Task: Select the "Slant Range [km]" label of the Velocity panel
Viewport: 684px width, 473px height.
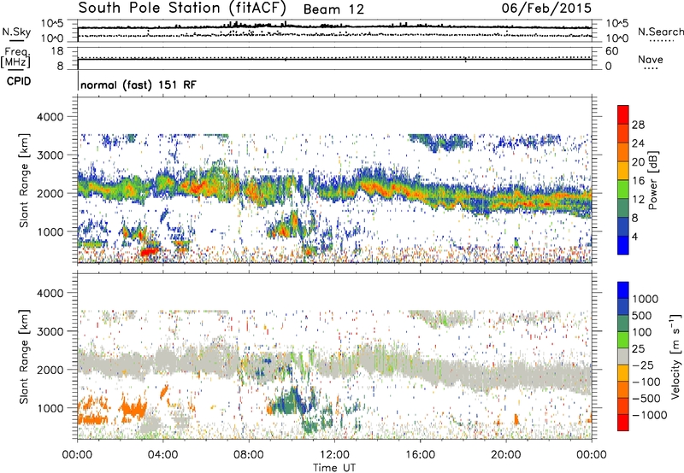Action: point(24,357)
